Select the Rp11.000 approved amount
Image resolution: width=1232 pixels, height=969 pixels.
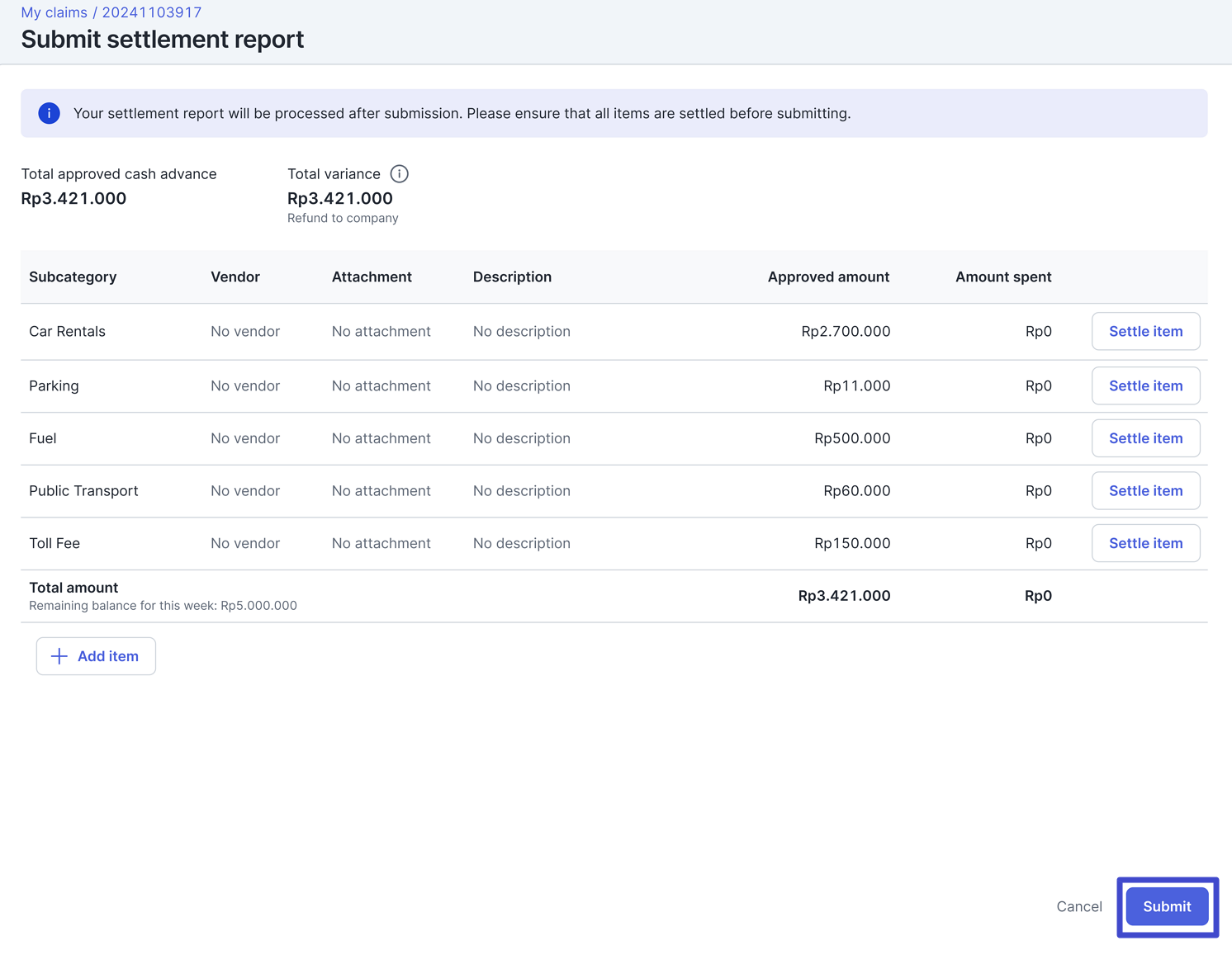pos(856,385)
